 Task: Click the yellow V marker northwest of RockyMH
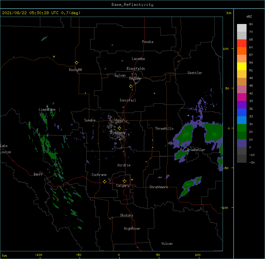(54, 57)
